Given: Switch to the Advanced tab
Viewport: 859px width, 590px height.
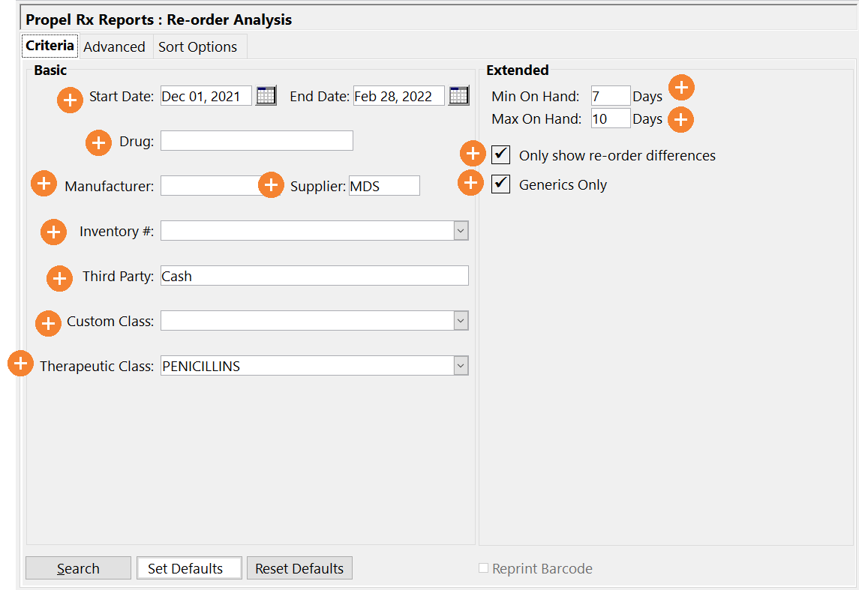Looking at the screenshot, I should coord(114,46).
